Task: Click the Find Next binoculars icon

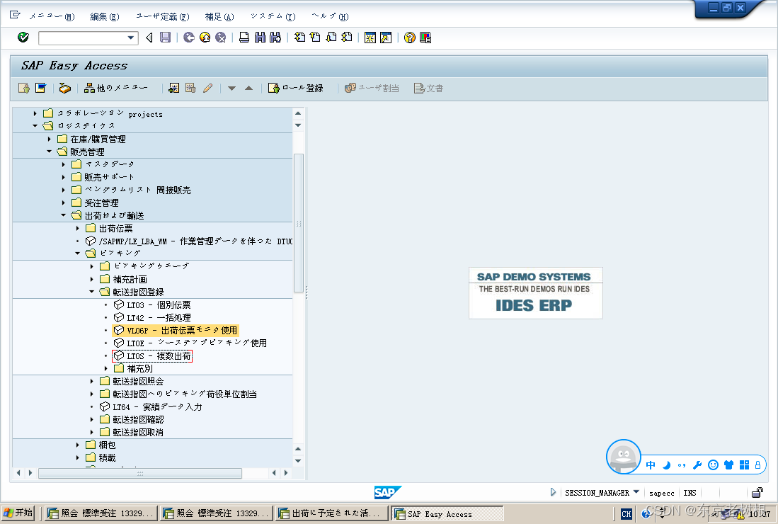Action: pos(275,38)
